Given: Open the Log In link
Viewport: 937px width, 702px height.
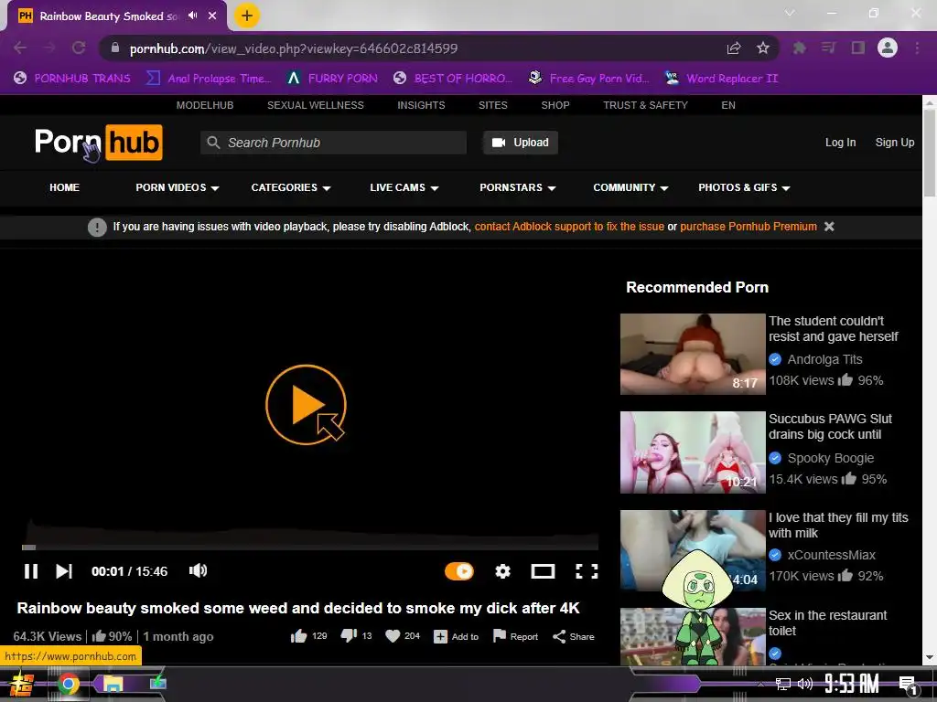Looking at the screenshot, I should 840,142.
